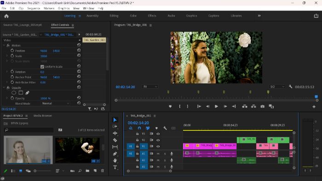322x181 pixels.
Task: Click the Add Marker icon in the Program monitor
Action: pyautogui.click(x=170, y=106)
